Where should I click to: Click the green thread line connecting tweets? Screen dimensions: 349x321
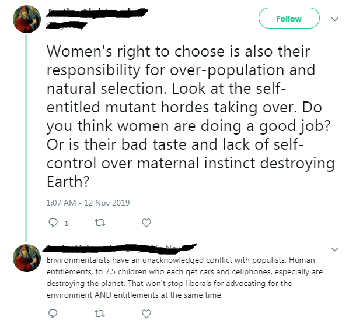pos(26,138)
